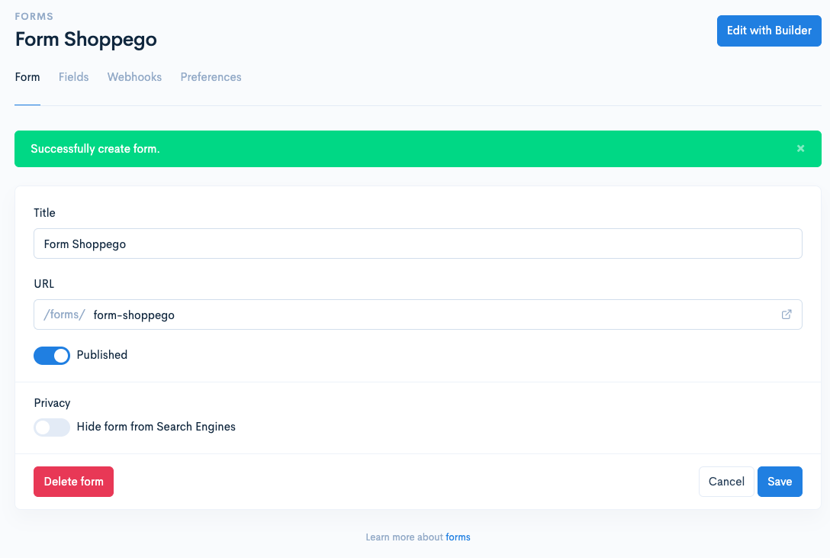
Task: Go to the Preferences tab
Action: (211, 77)
